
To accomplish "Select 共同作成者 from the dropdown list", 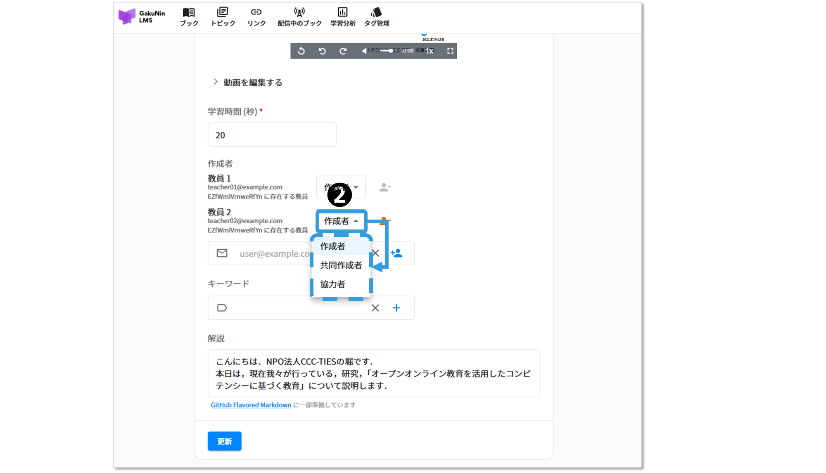I will pyautogui.click(x=341, y=265).
